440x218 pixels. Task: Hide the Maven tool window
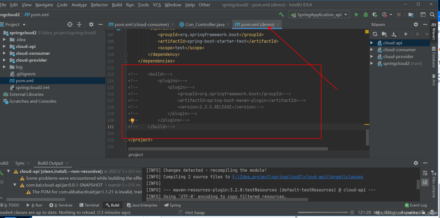(425, 24)
